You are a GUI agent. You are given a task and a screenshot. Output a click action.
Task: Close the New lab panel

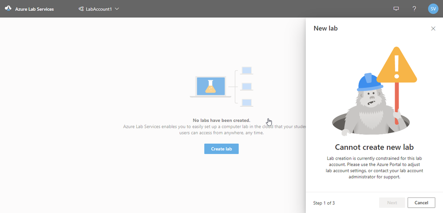pos(433,28)
